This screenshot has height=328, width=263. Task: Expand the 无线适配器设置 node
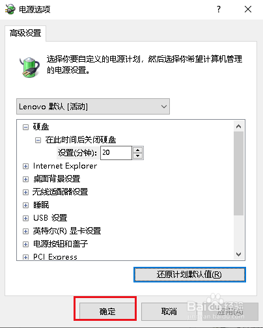[25, 193]
